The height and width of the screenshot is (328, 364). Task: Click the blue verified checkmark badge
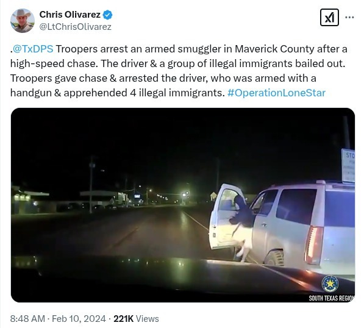(107, 15)
